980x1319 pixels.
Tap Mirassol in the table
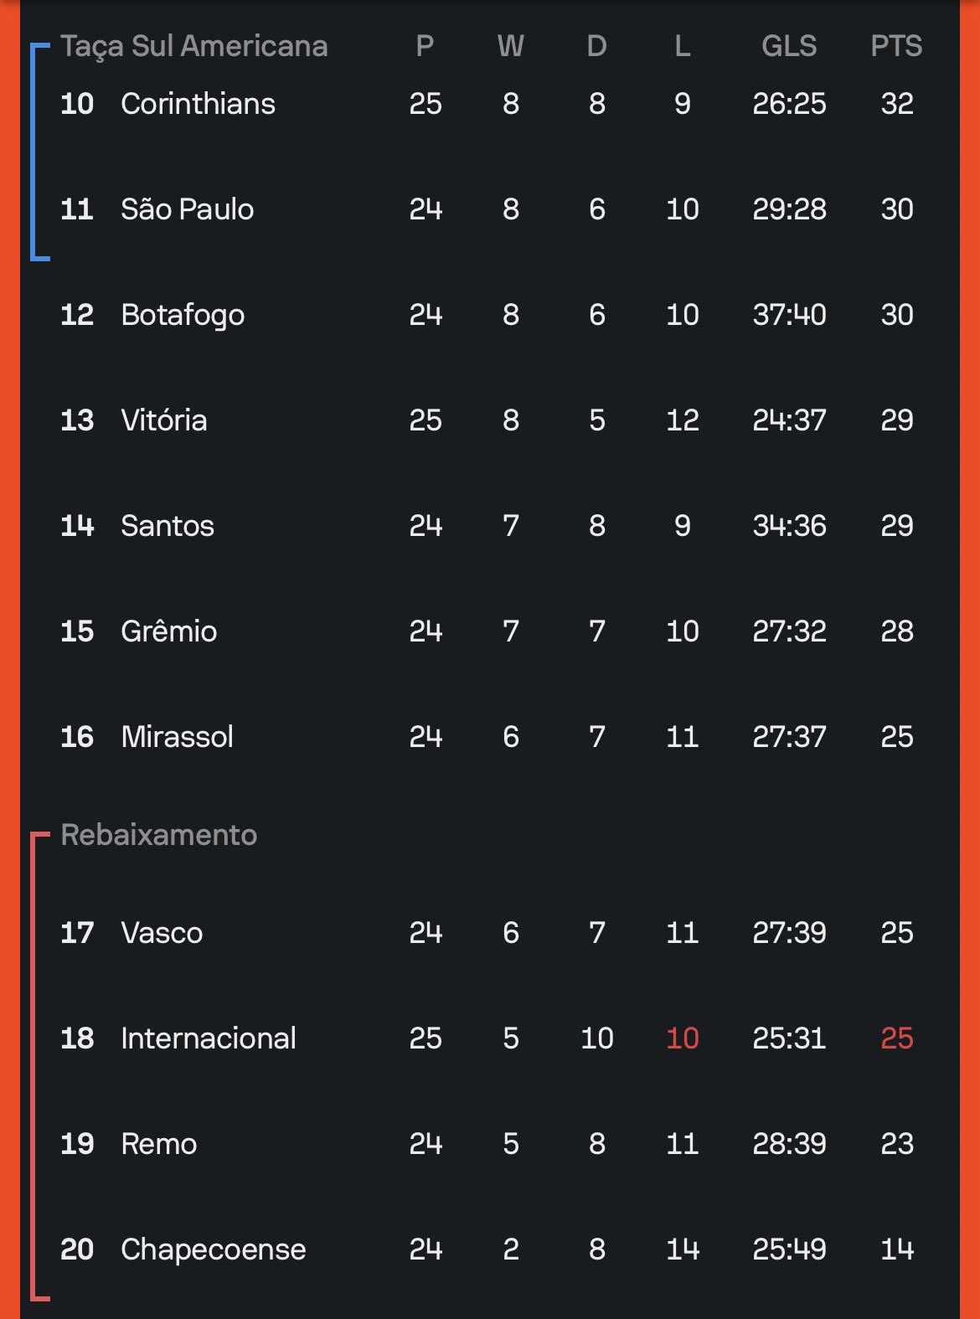pyautogui.click(x=178, y=737)
